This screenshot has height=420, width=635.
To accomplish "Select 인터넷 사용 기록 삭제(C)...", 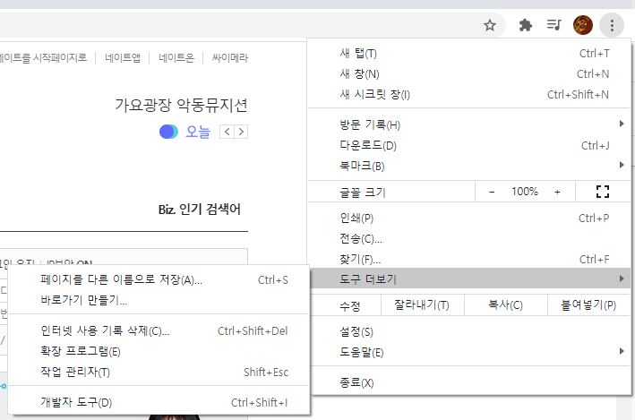I will pos(159,331).
